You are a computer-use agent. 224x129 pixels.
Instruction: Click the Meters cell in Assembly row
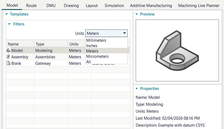coord(75,57)
